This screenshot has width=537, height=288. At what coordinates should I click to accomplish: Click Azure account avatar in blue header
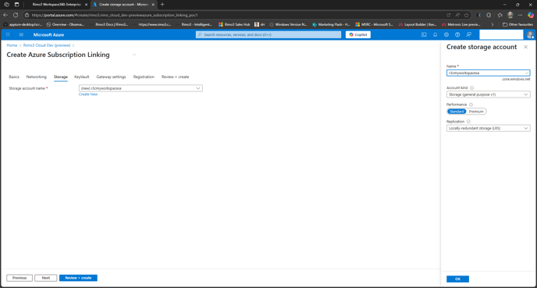click(x=530, y=34)
